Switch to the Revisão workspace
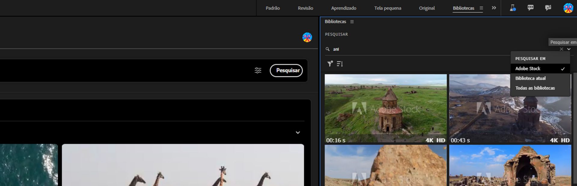The height and width of the screenshot is (186, 577). pyautogui.click(x=305, y=8)
